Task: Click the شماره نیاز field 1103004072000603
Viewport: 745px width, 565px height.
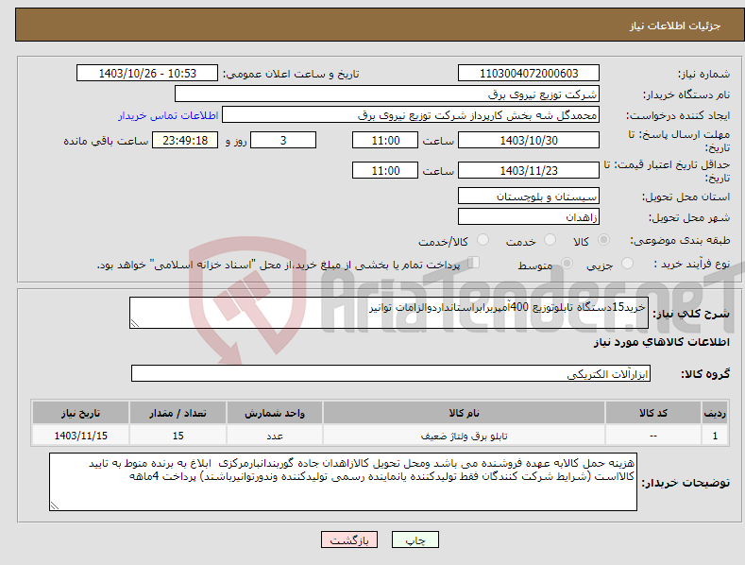Action: coord(529,74)
